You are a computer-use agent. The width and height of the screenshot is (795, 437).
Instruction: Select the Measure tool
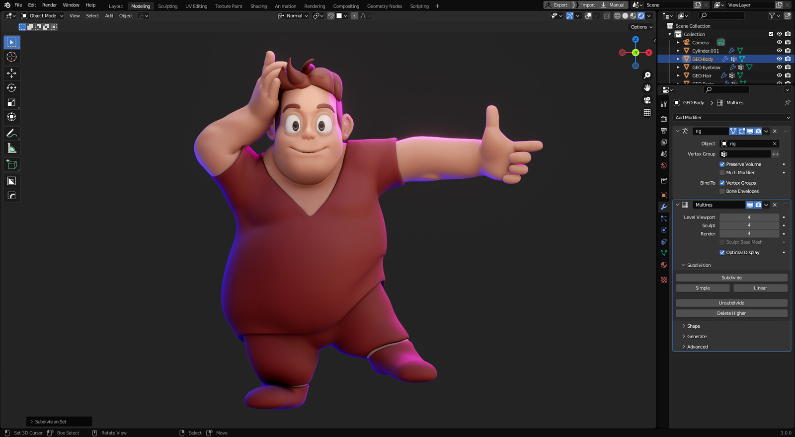(x=12, y=148)
